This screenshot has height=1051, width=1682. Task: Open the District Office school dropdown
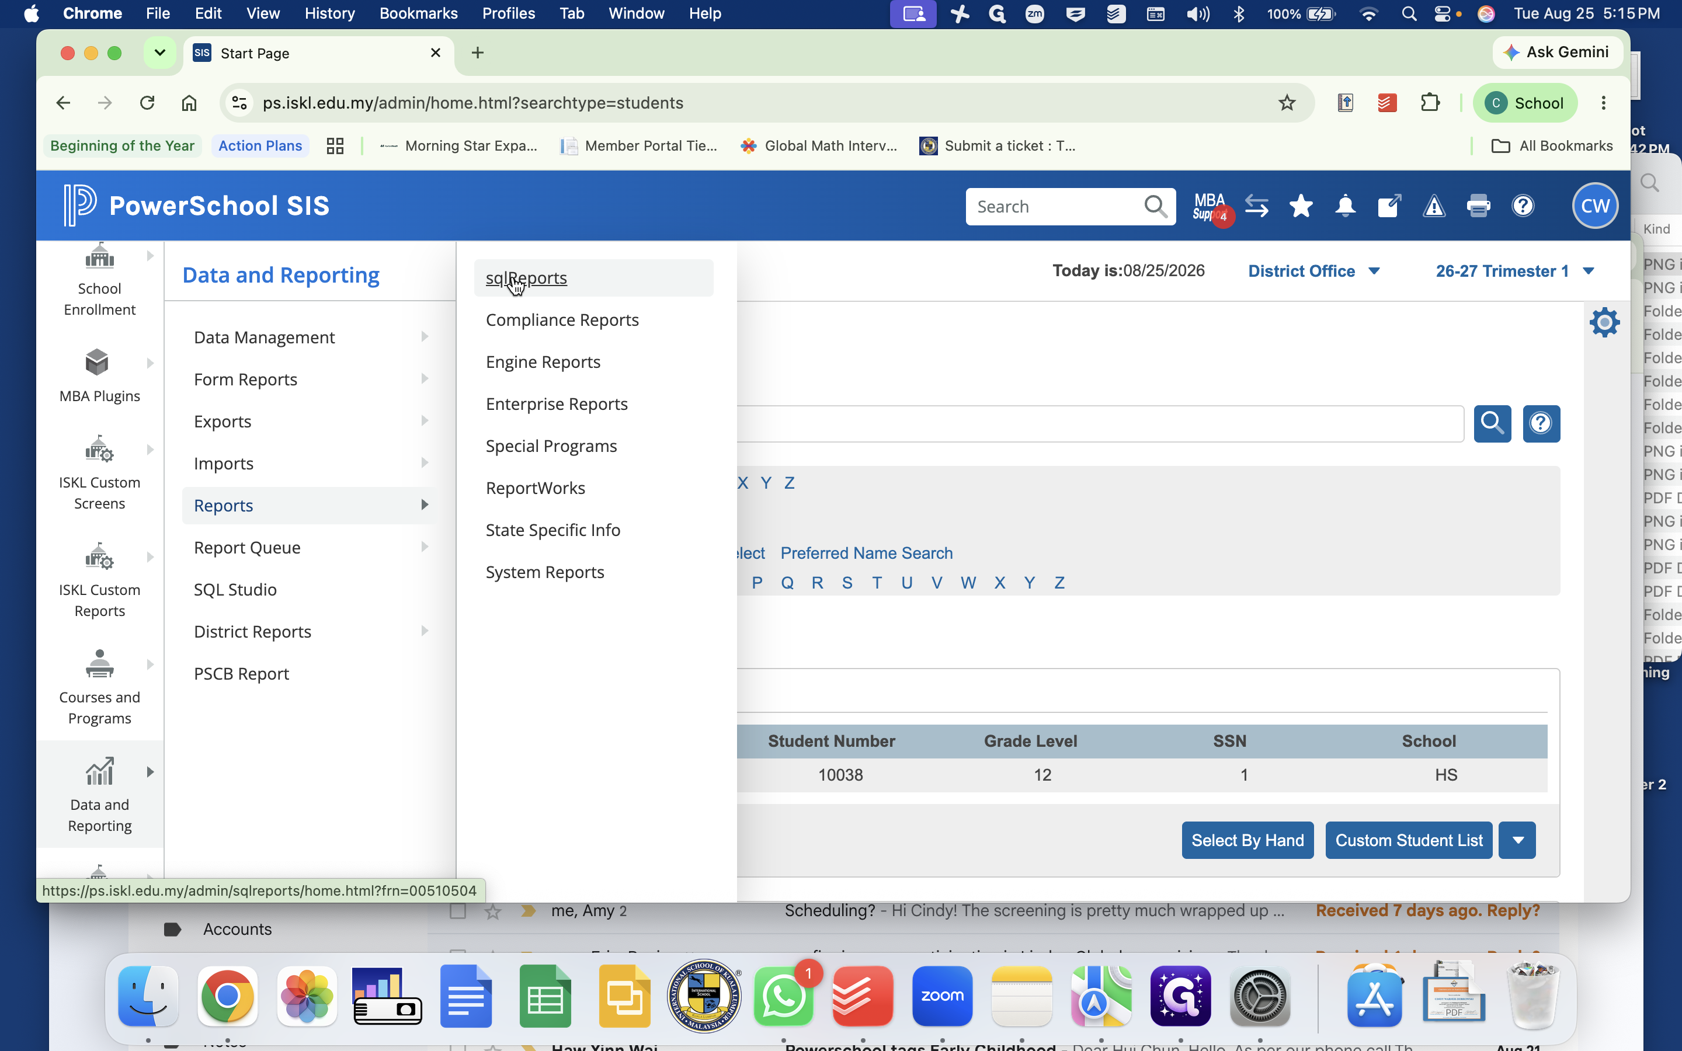[1313, 271]
